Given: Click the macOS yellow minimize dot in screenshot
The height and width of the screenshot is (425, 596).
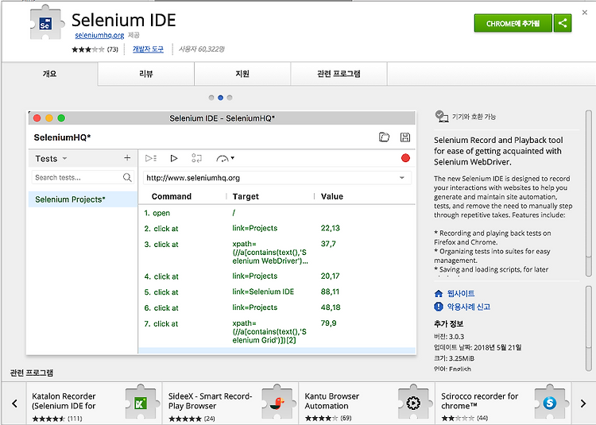Looking at the screenshot, I should tap(49, 118).
